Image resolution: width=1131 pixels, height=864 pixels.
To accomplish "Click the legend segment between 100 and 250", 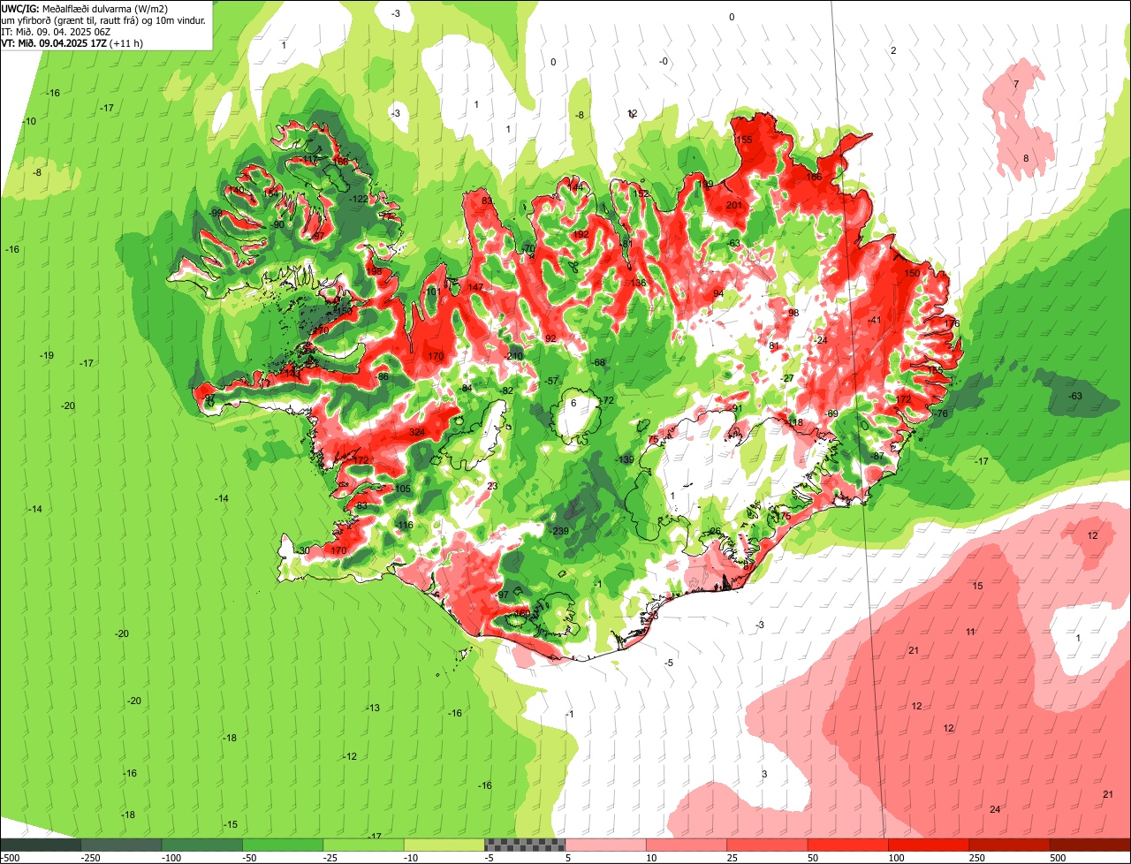I will coord(929,845).
